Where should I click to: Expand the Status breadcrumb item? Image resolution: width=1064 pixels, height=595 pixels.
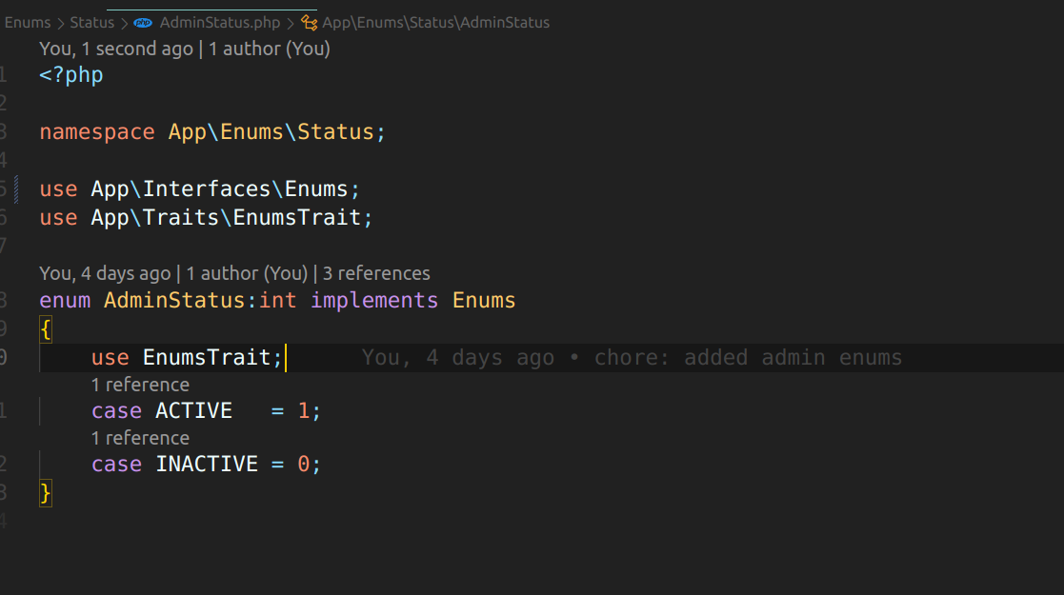point(91,22)
